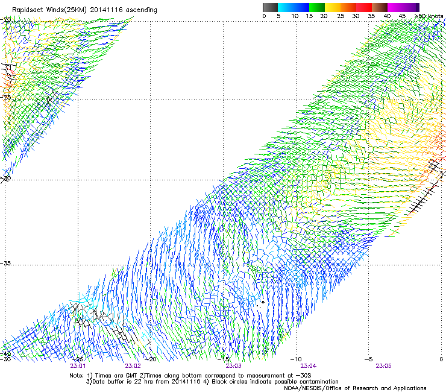Screen dimensions: 446x392
Task: Click the "-25" longitude label on bottom axis
Action: tap(78, 359)
